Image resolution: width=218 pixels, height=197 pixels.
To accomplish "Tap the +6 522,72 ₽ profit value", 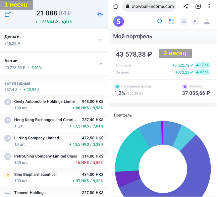I will coord(182,65).
